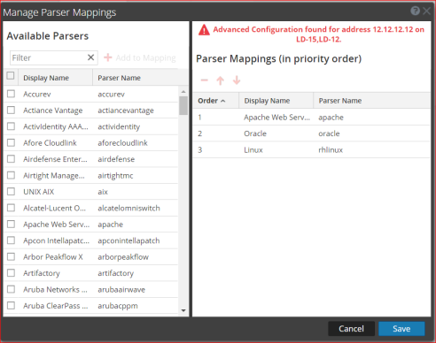Image resolution: width=436 pixels, height=343 pixels.
Task: Click the 'apconintellapatch' parser name cell
Action: tap(128, 240)
